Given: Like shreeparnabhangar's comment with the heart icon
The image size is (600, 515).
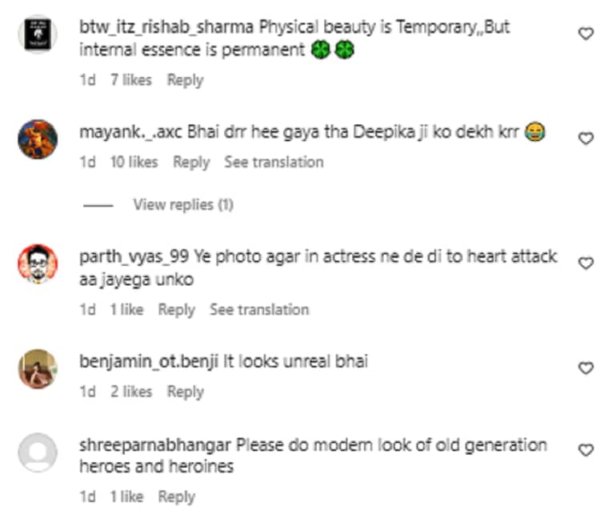Looking at the screenshot, I should point(586,451).
